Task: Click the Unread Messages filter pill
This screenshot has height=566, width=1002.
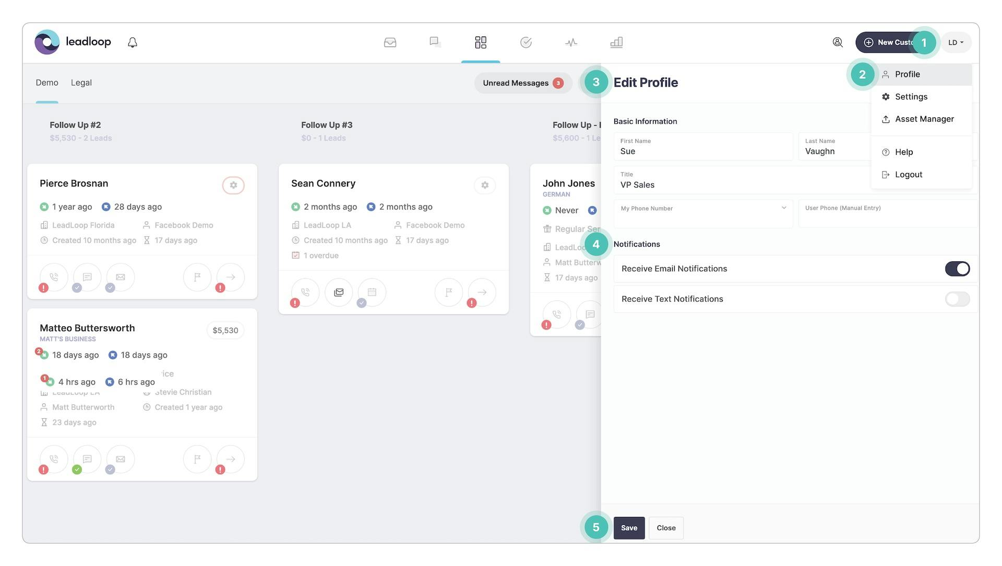Action: 522,83
